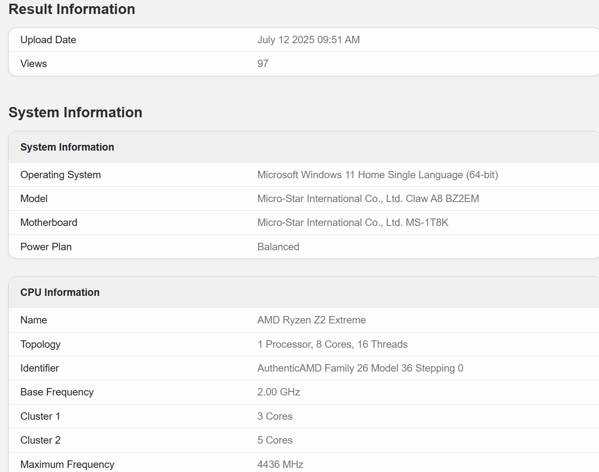Click the Topology label
599x472 pixels.
[41, 344]
